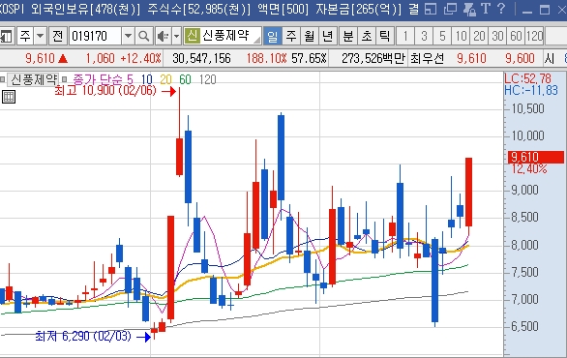
Task: Select the 20 interval button in toolbar
Action: (x=479, y=36)
